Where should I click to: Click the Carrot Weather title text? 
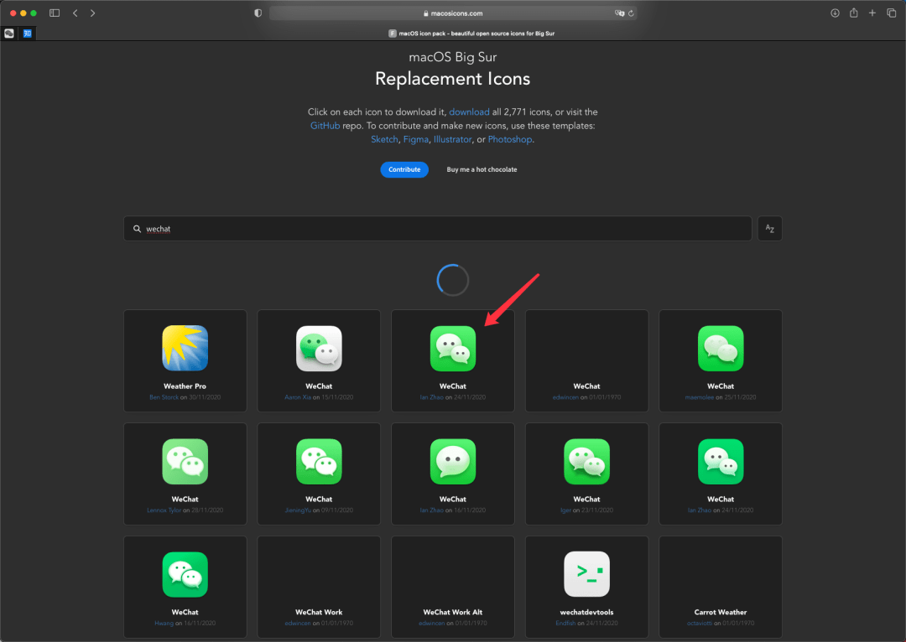pos(721,613)
